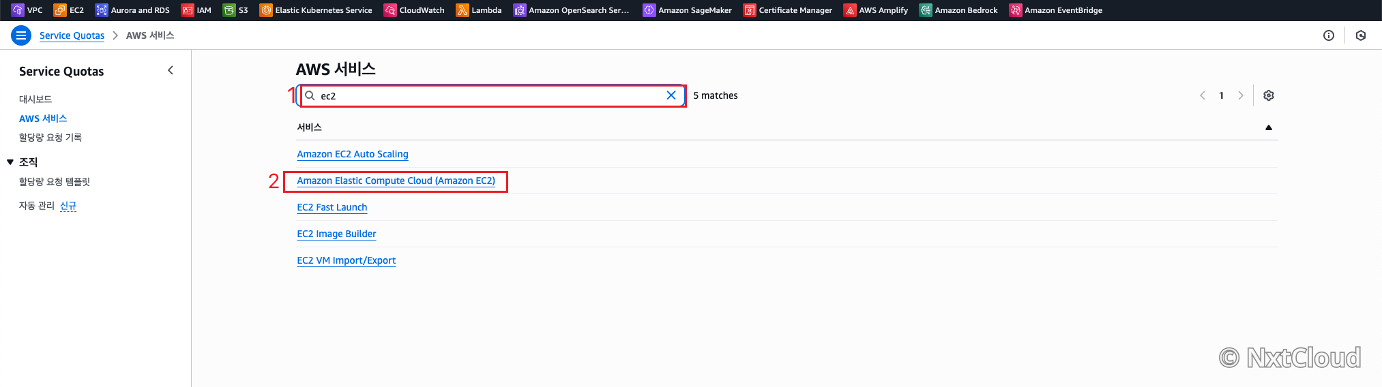Open Aurora and RDS shortcut

pyautogui.click(x=132, y=10)
